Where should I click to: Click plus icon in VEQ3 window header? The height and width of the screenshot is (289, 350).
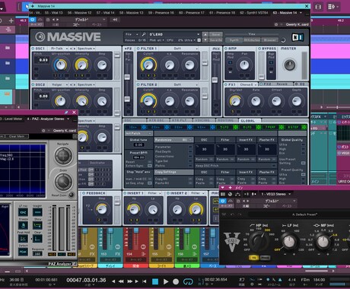230,188
